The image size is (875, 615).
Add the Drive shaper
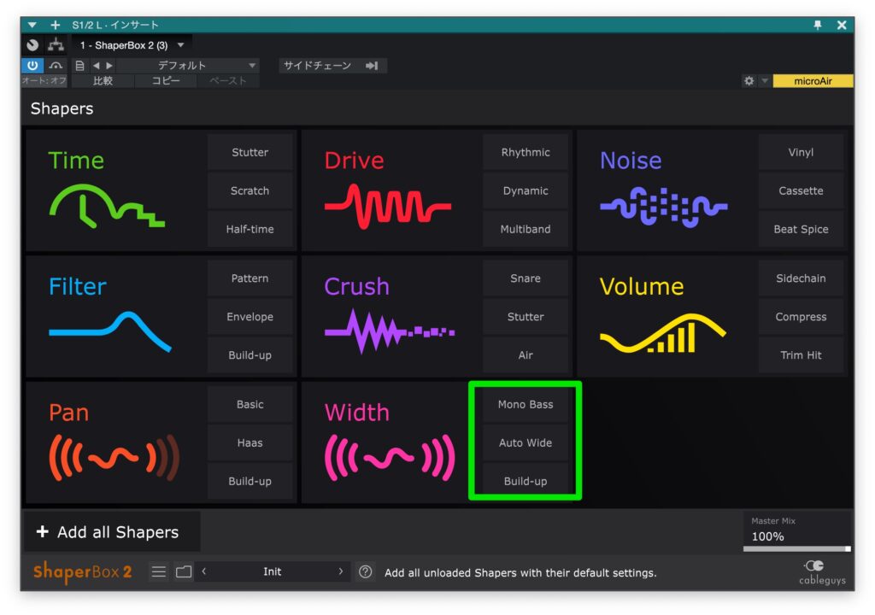point(391,190)
